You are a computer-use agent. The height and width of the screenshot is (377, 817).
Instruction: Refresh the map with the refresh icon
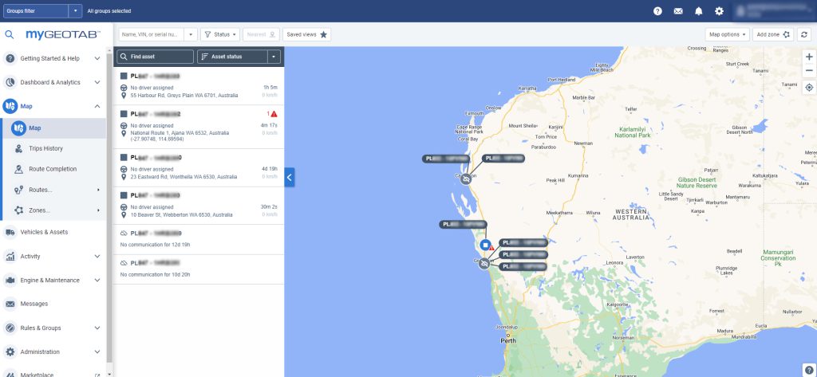point(805,34)
